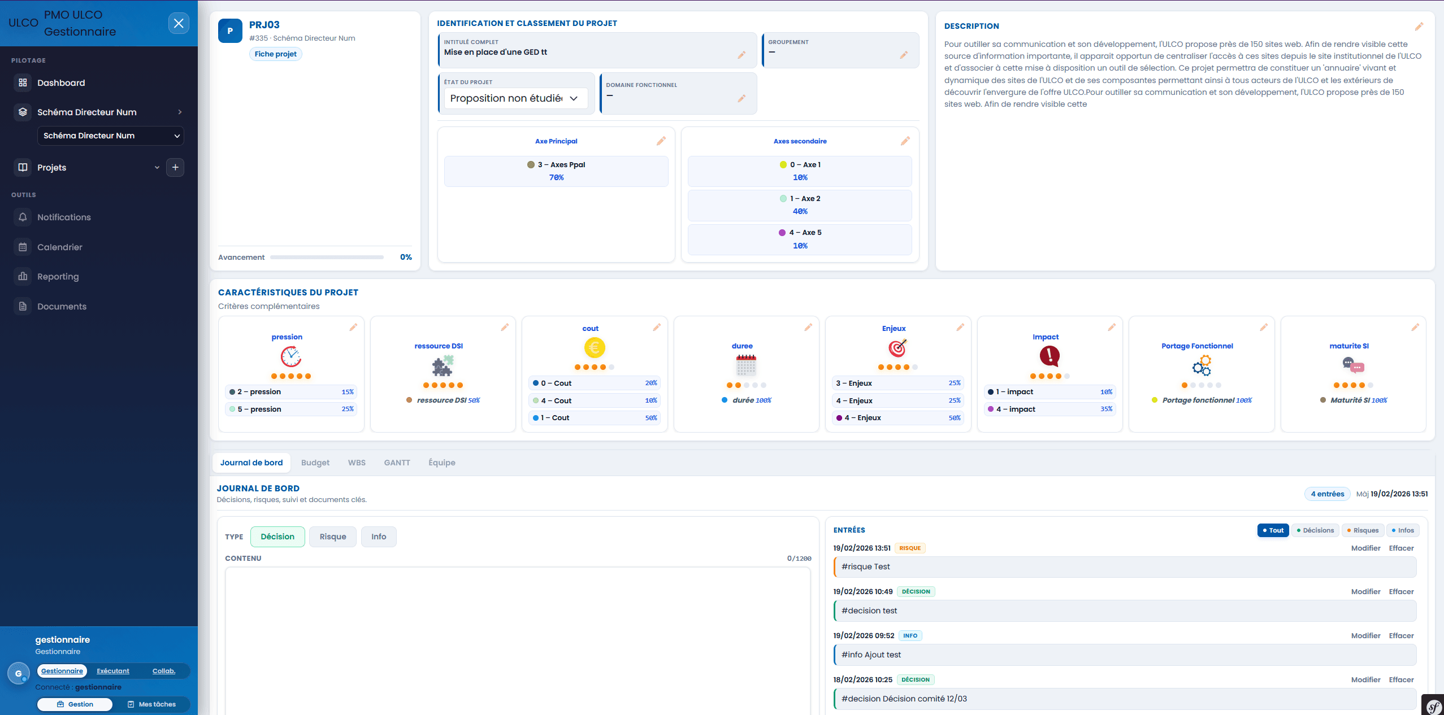
Task: Edit the Intitulé complet field pencil
Action: pos(741,55)
